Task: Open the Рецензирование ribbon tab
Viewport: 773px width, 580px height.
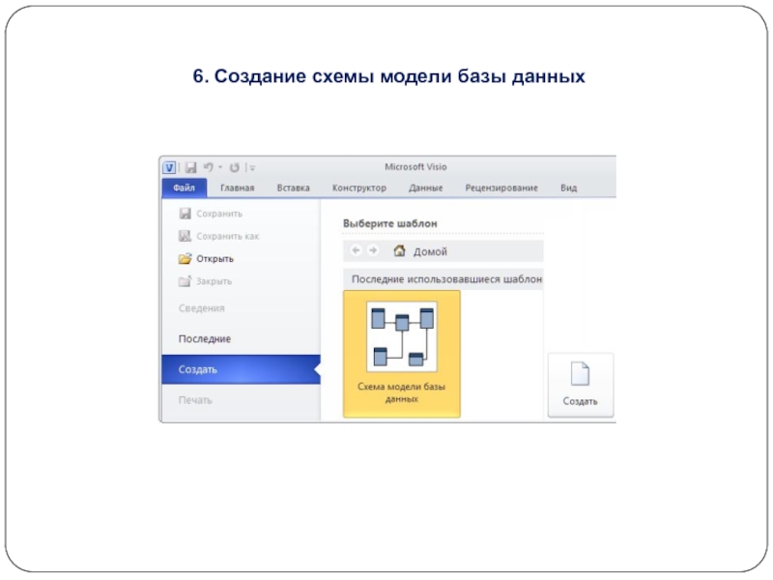Action: tap(501, 188)
